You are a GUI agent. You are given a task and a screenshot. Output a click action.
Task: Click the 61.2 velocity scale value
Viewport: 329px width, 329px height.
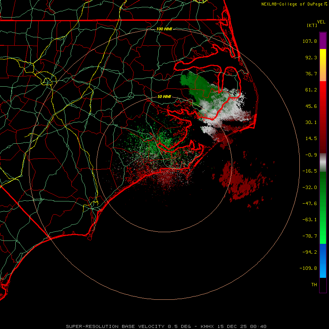coord(311,90)
